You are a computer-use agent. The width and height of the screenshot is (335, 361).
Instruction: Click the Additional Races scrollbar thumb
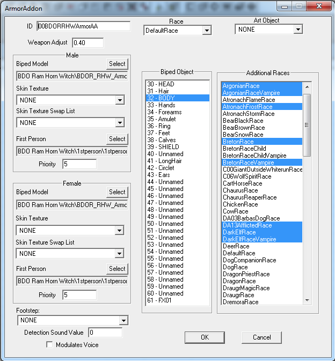tap(307, 125)
